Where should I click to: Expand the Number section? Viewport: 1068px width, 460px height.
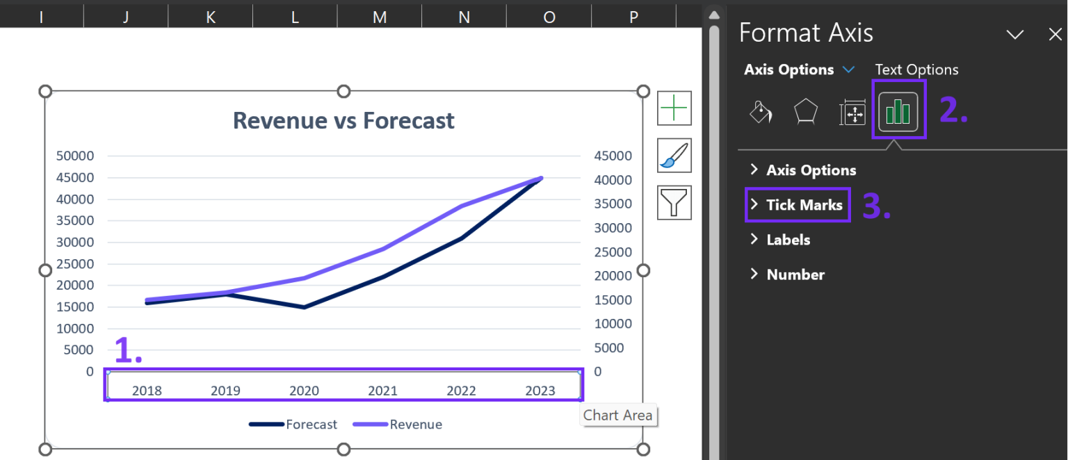pos(795,274)
